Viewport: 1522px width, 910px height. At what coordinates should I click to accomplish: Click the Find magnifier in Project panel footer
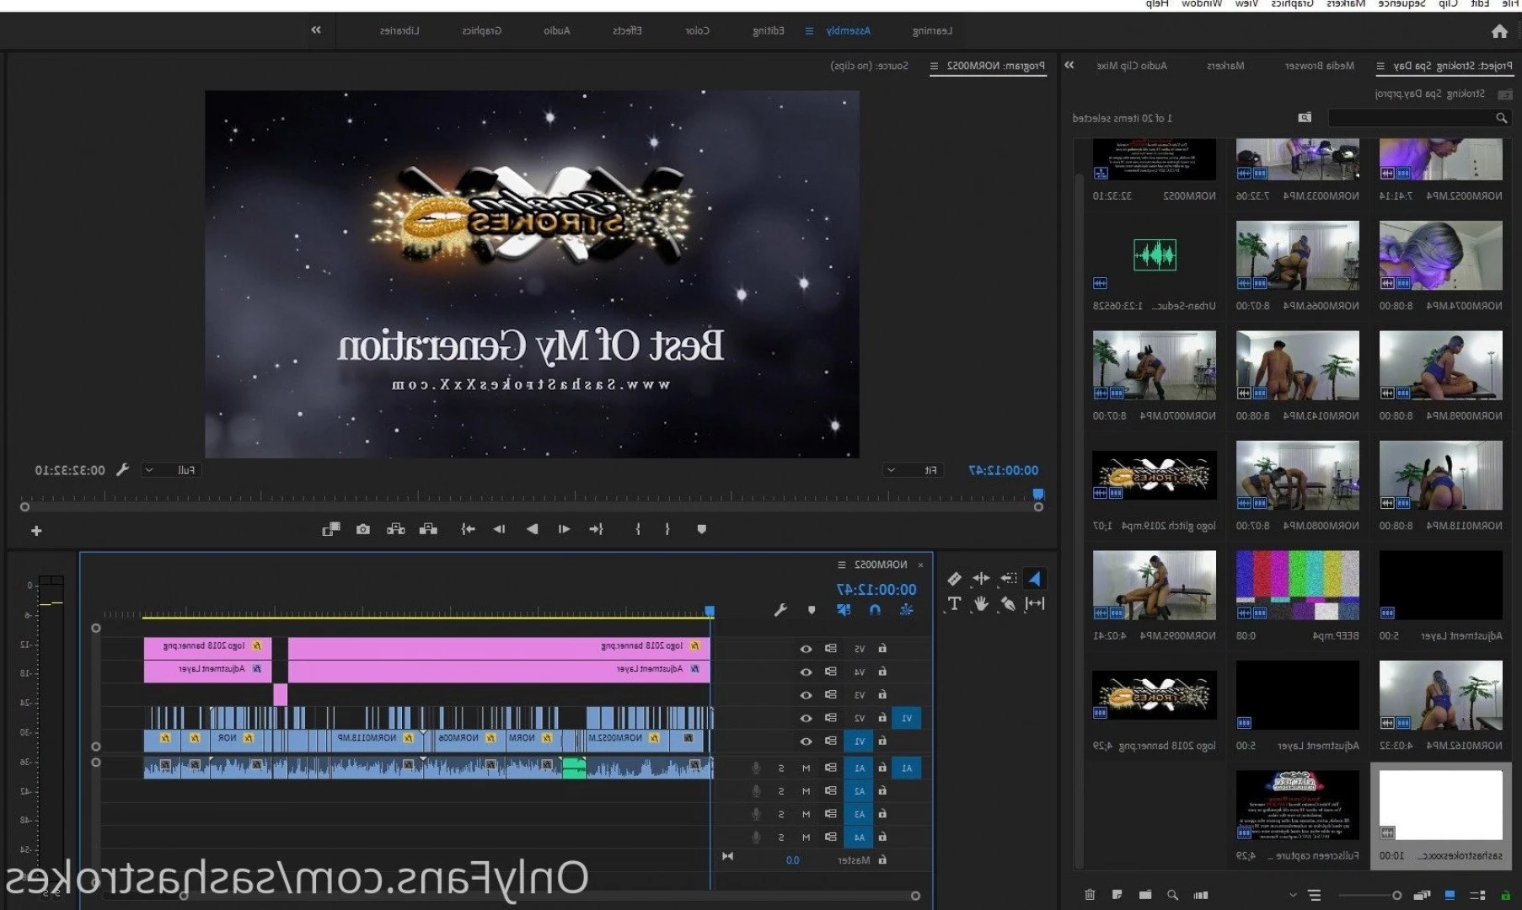coord(1172,895)
